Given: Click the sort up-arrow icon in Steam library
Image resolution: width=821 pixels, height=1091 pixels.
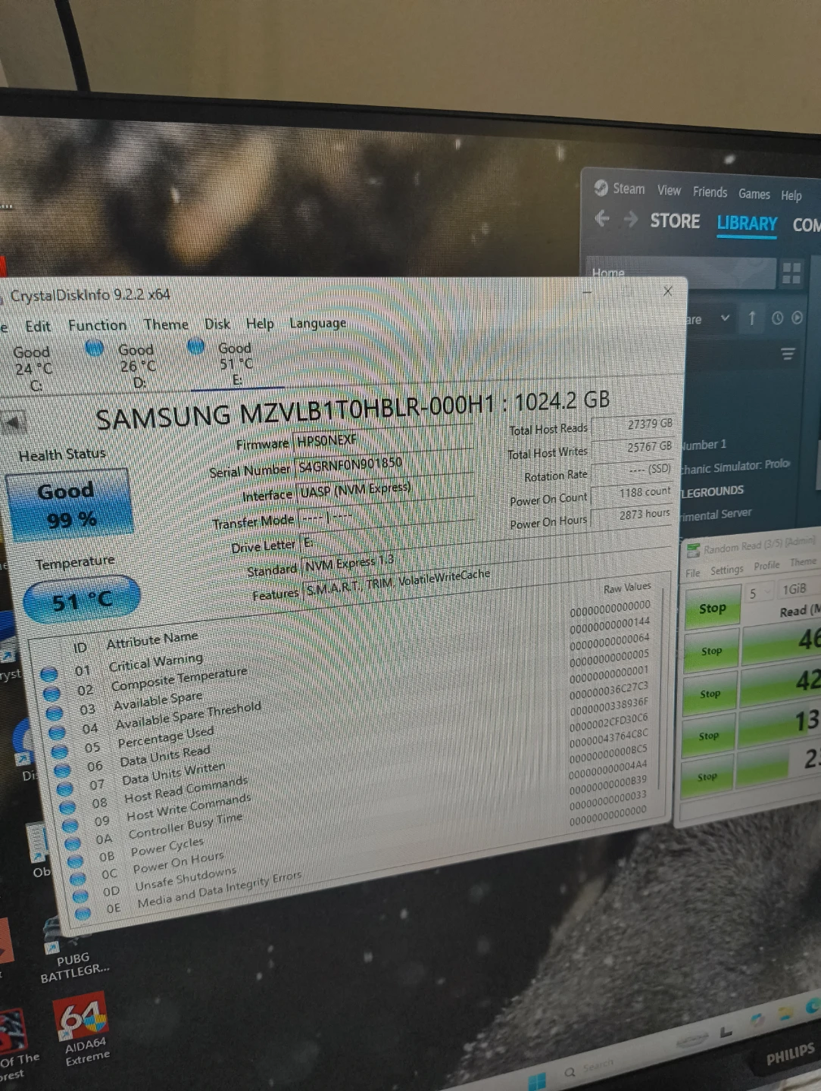Looking at the screenshot, I should coord(752,318).
